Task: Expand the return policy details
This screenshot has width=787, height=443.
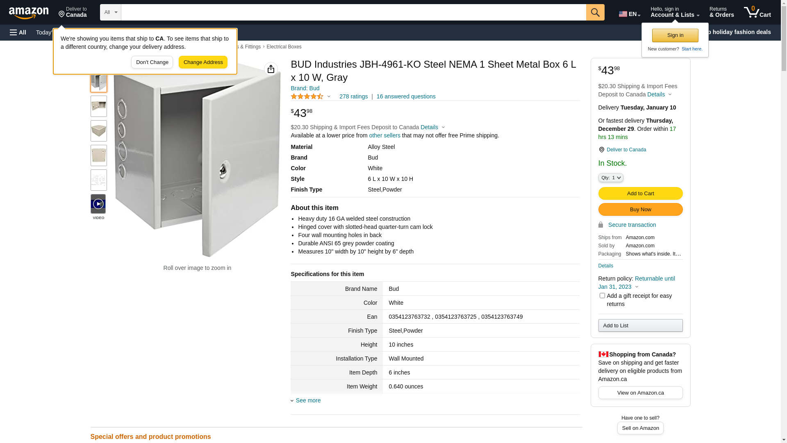Action: tap(637, 287)
